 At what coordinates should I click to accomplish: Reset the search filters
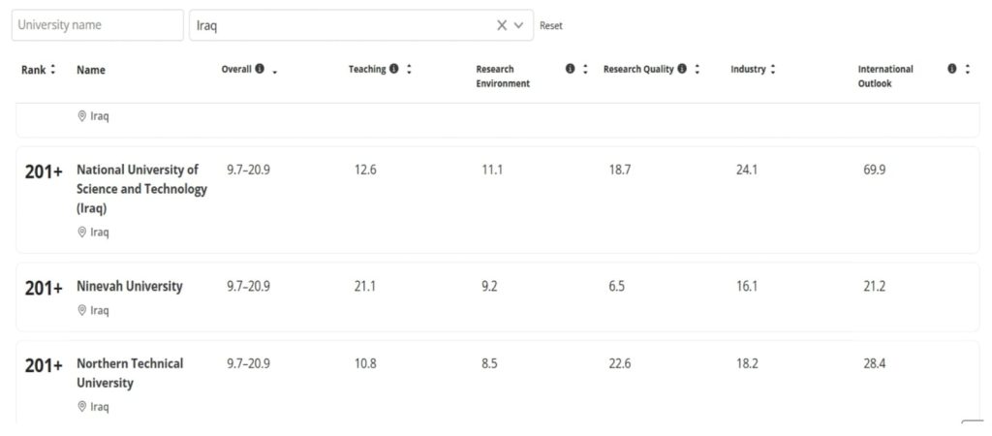(x=550, y=26)
